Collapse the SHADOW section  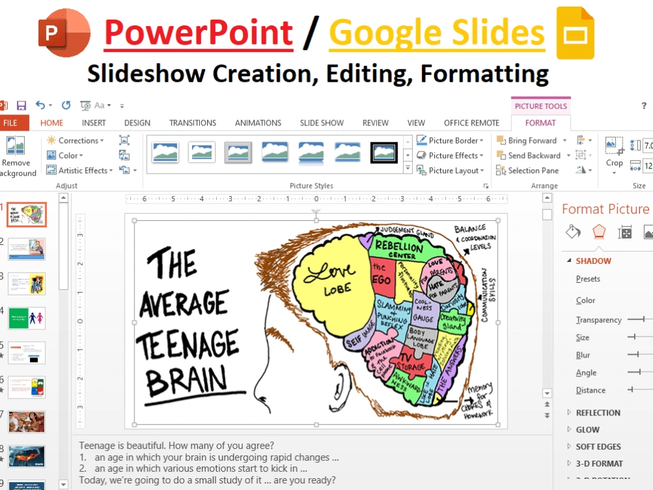click(569, 261)
